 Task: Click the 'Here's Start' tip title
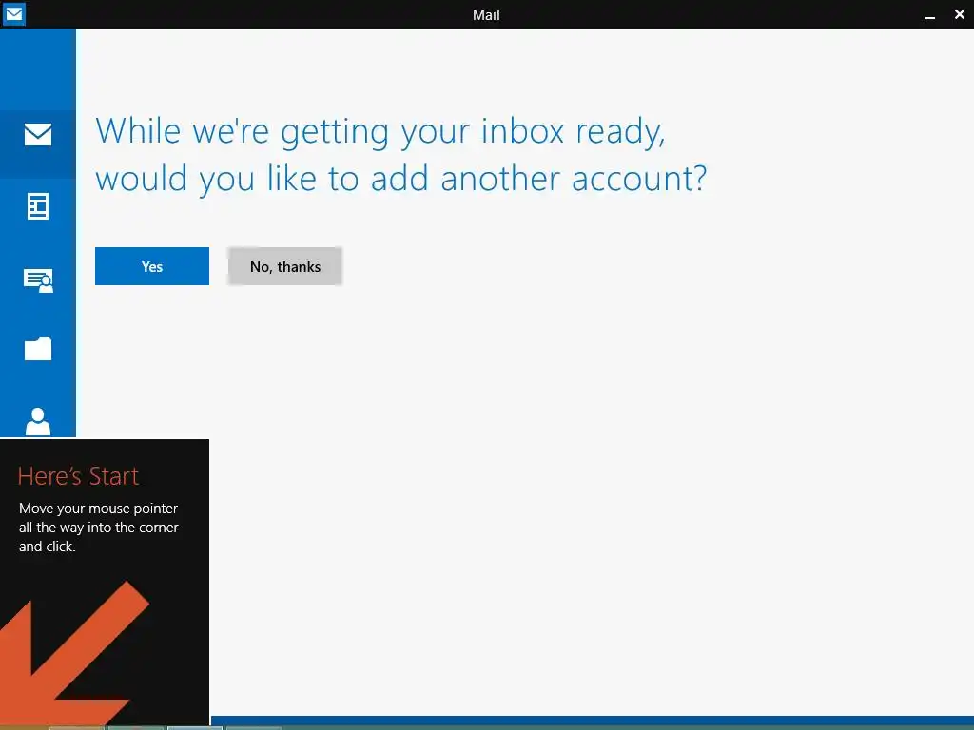pyautogui.click(x=78, y=476)
